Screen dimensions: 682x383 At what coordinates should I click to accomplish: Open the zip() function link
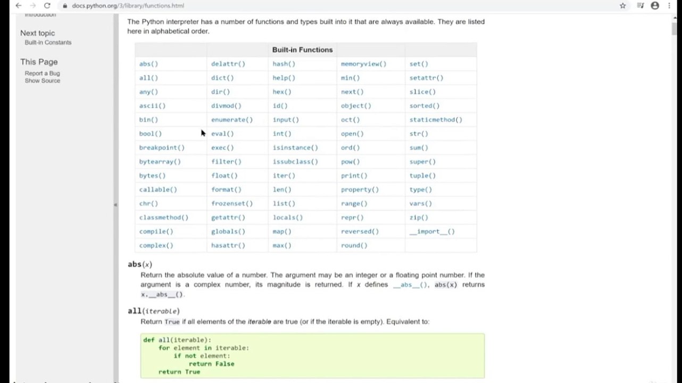click(x=419, y=218)
